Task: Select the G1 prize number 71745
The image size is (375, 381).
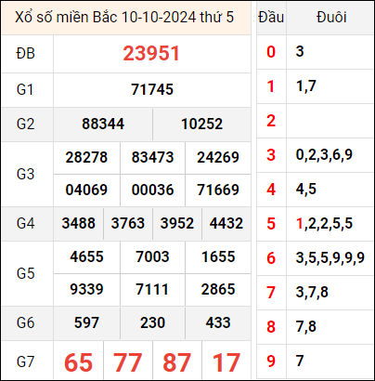Action: pos(152,90)
